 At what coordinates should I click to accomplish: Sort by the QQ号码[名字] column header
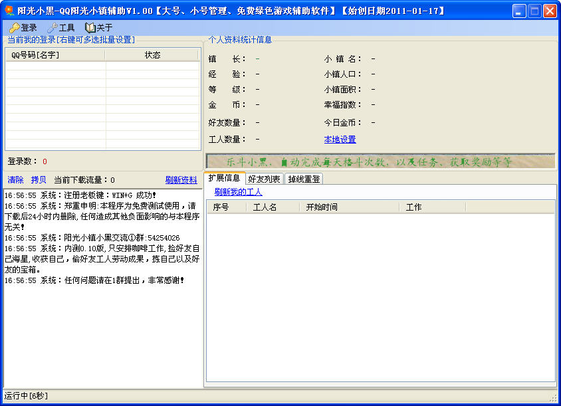(x=55, y=54)
